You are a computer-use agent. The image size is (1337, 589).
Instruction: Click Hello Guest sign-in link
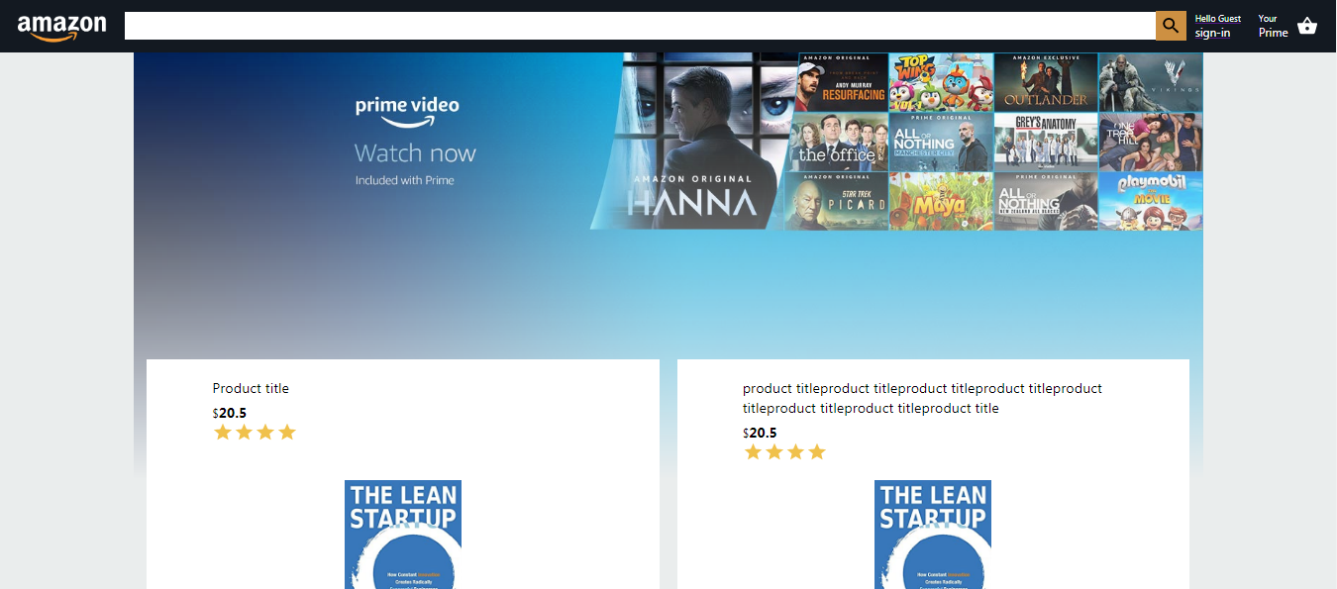click(x=1217, y=26)
